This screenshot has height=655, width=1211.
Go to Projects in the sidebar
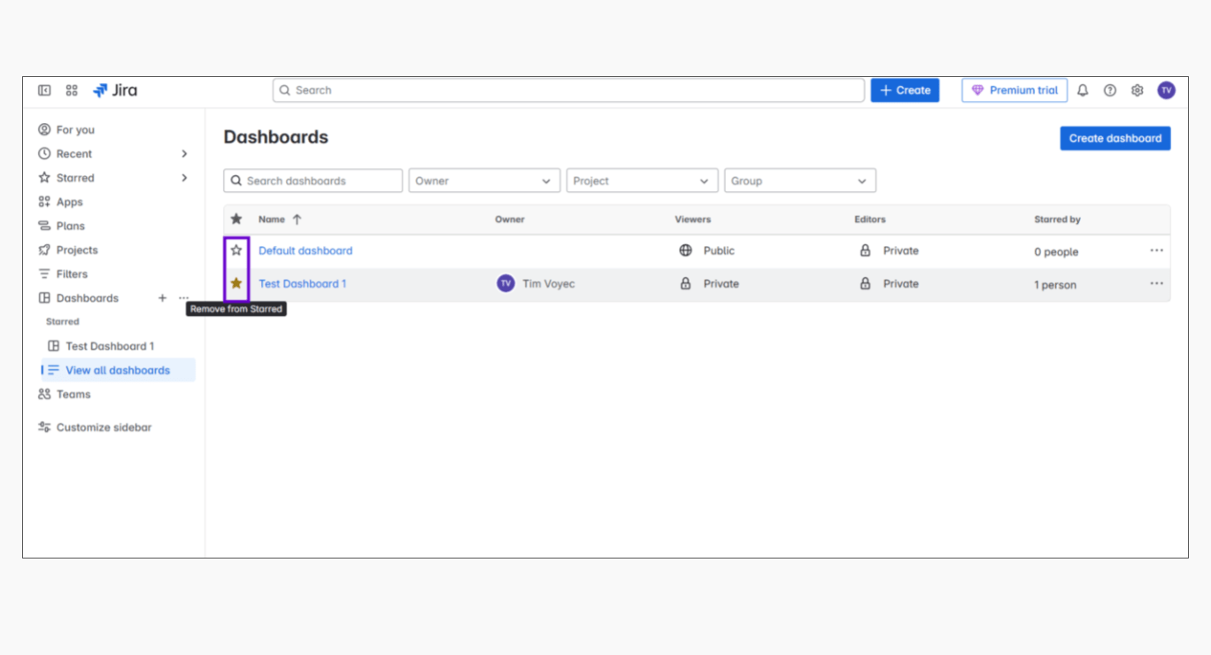coord(76,250)
